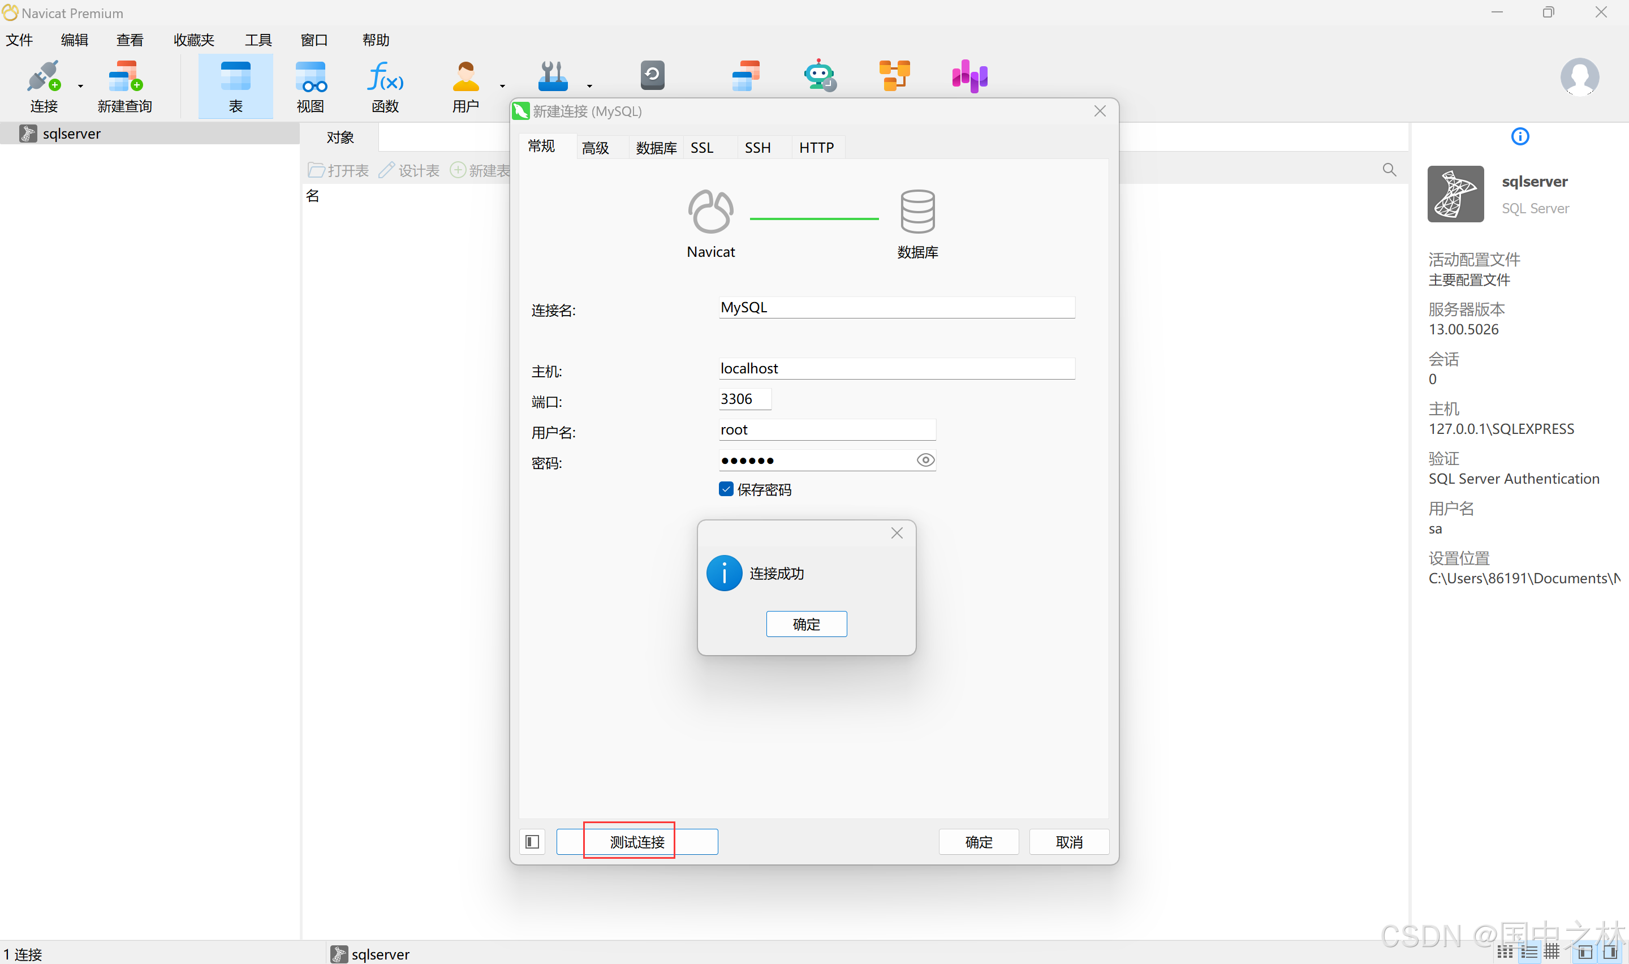
Task: Click 确定 at the dialog bottom
Action: point(979,842)
